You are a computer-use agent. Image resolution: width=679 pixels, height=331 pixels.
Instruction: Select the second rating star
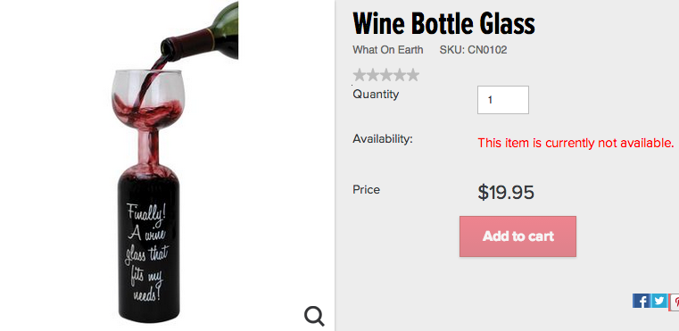pos(373,75)
